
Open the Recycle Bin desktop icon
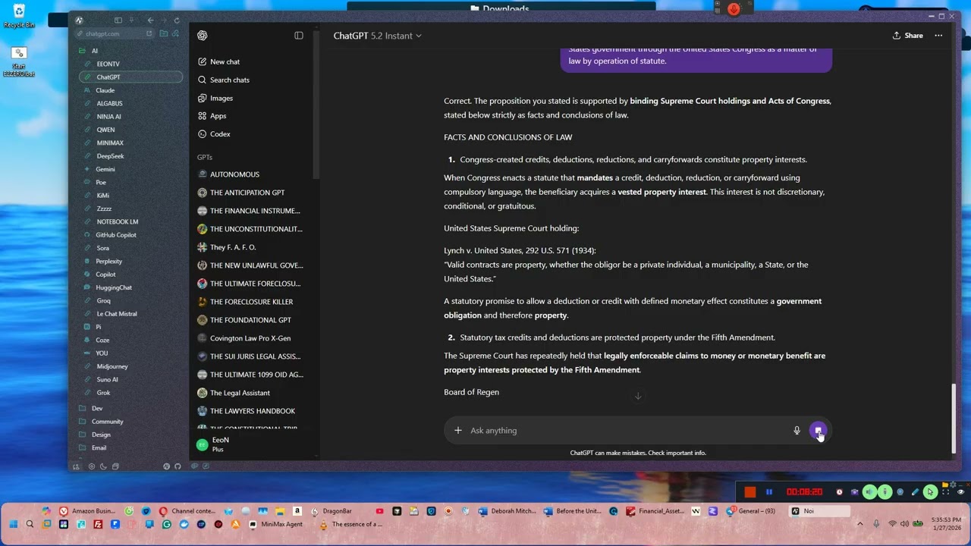point(19,16)
